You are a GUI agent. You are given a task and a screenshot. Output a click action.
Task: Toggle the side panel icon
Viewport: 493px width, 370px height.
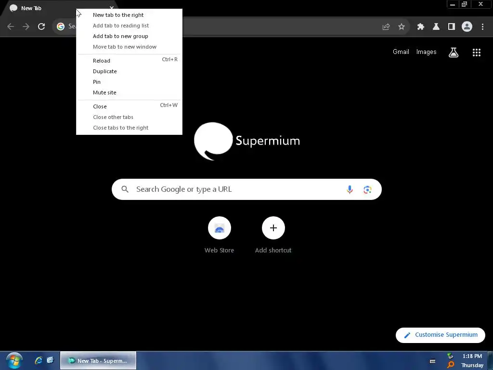452,27
